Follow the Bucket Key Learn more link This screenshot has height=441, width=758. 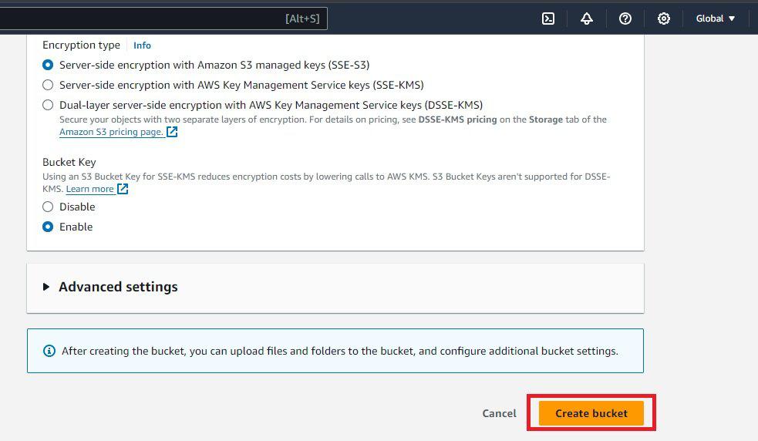[89, 189]
